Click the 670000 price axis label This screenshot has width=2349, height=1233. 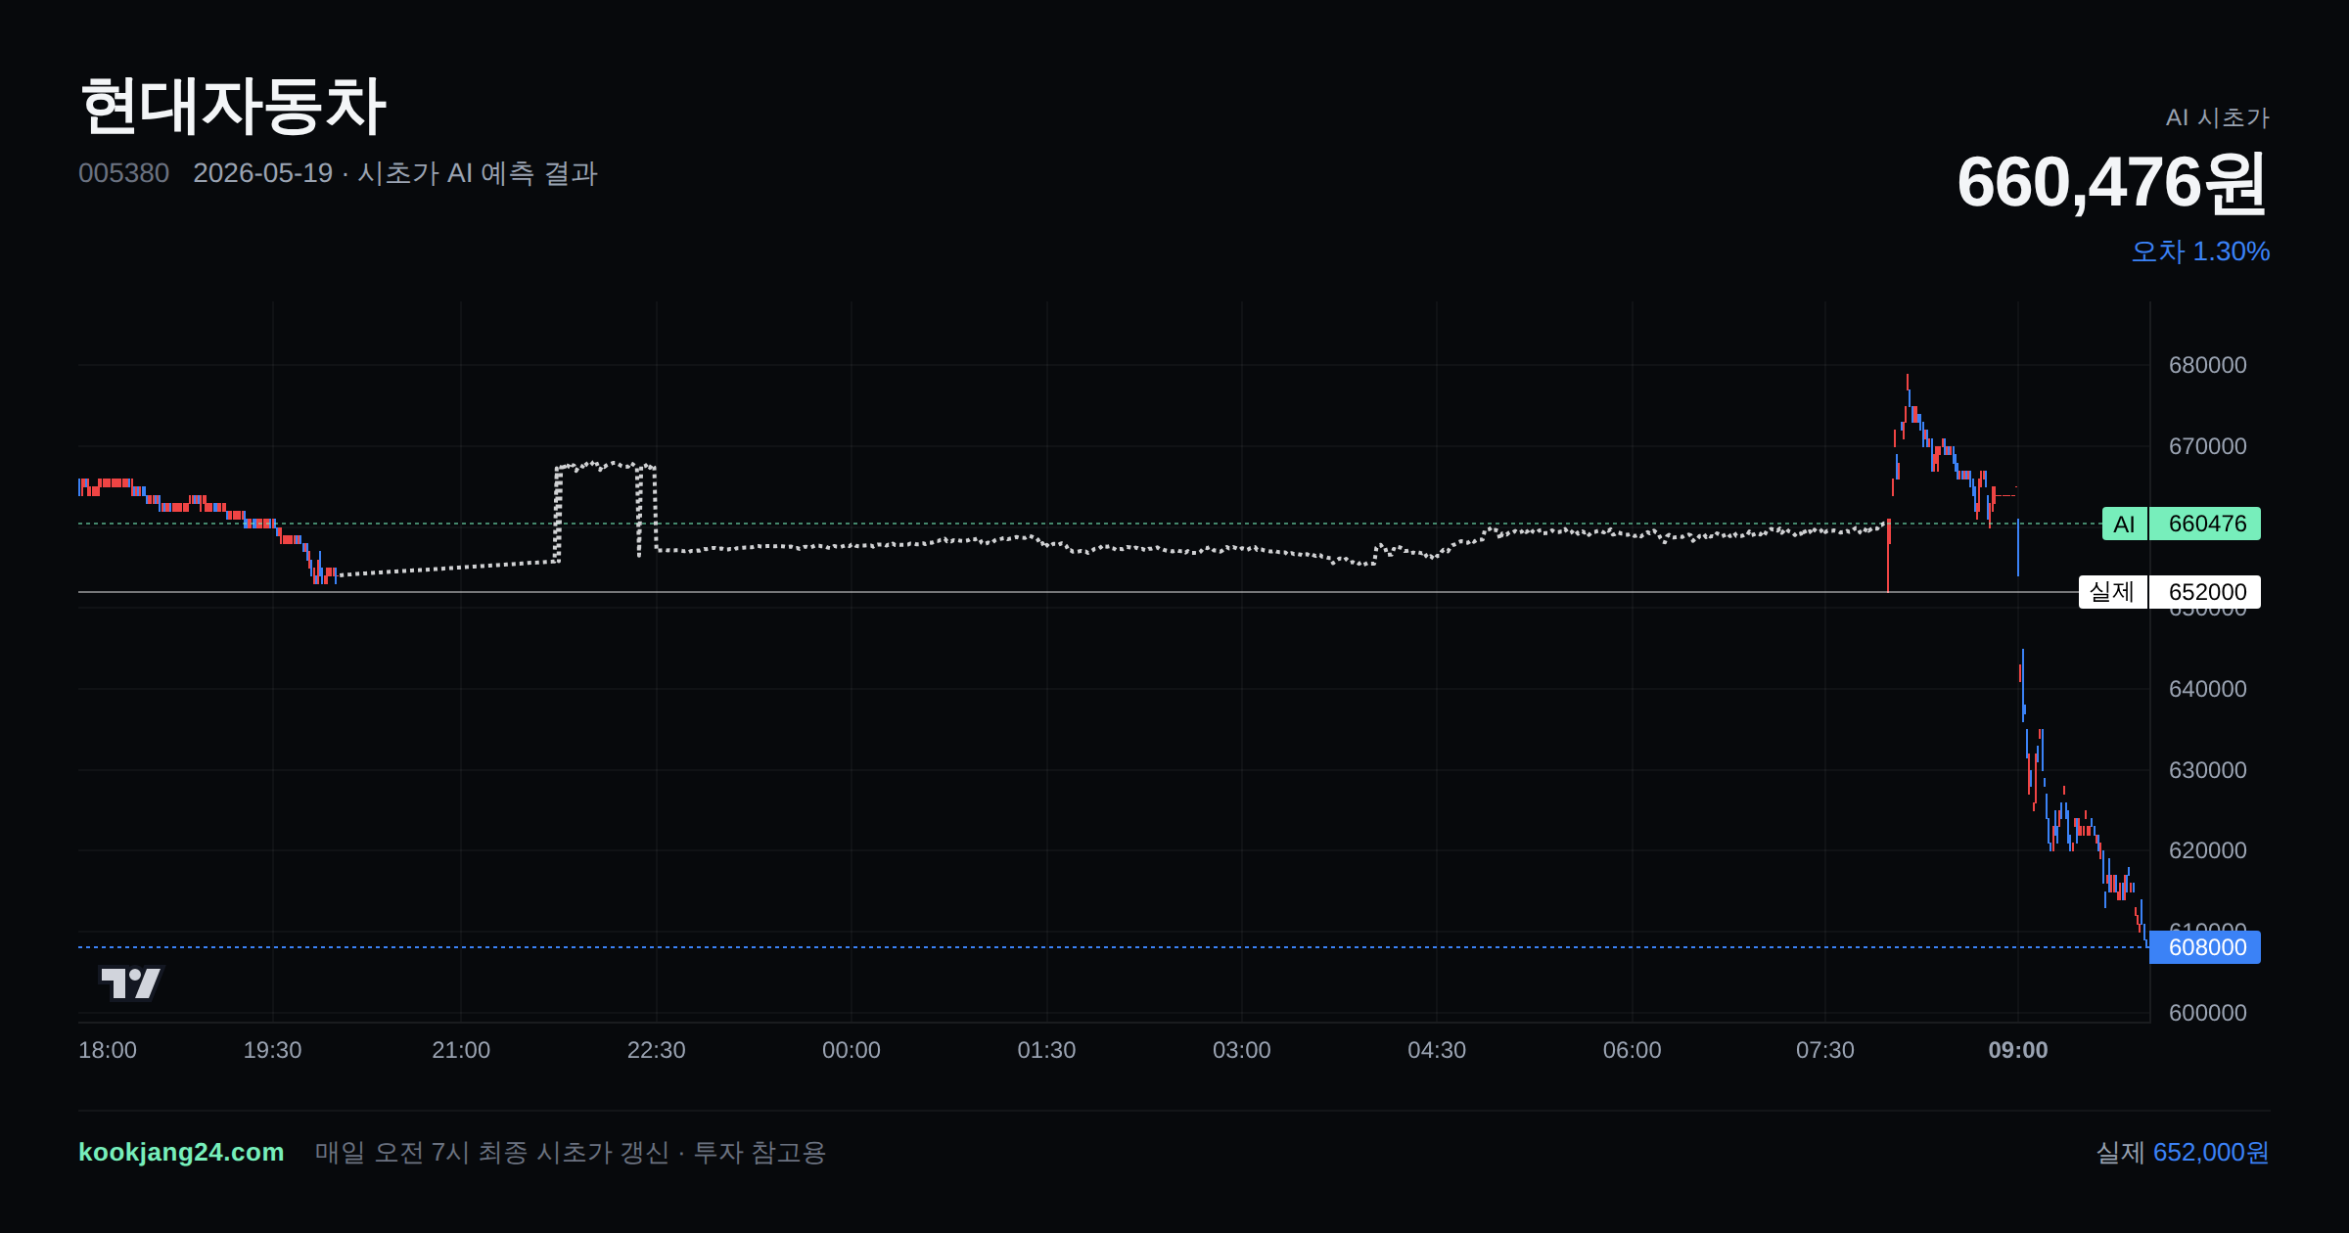2208,446
